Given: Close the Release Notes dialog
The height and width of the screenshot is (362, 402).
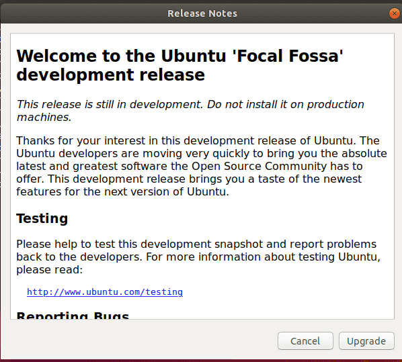Looking at the screenshot, I should [395, 13].
